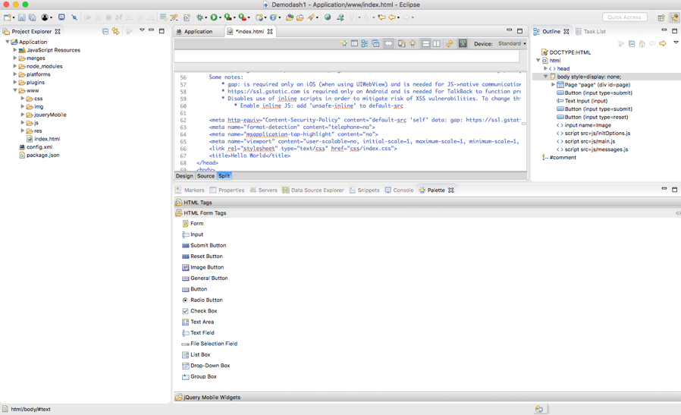Toggle horizontal split layout in editor toolbar
This screenshot has height=415, width=681.
pos(426,44)
